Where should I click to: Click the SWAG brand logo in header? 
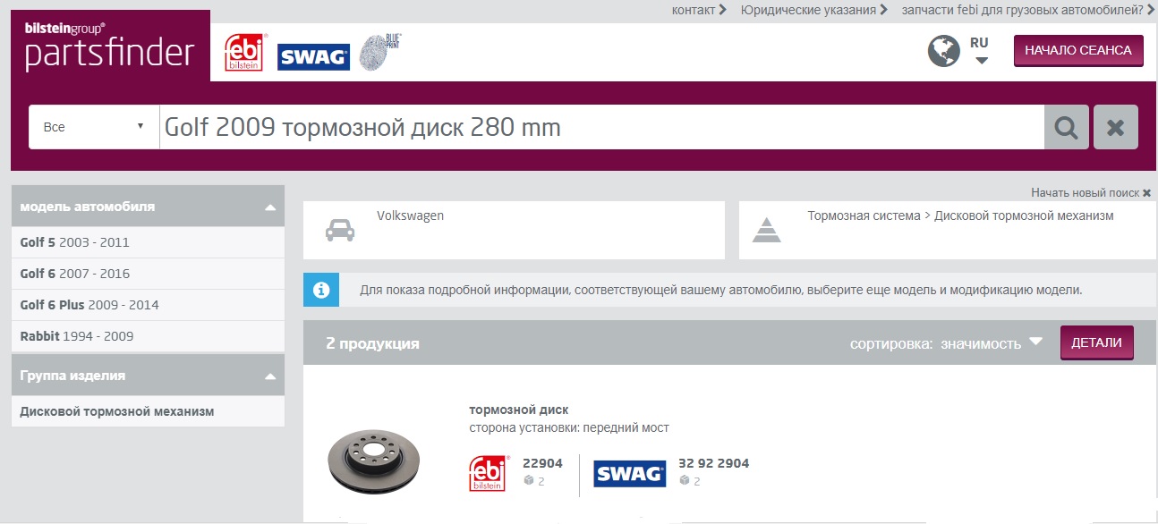pyautogui.click(x=312, y=57)
